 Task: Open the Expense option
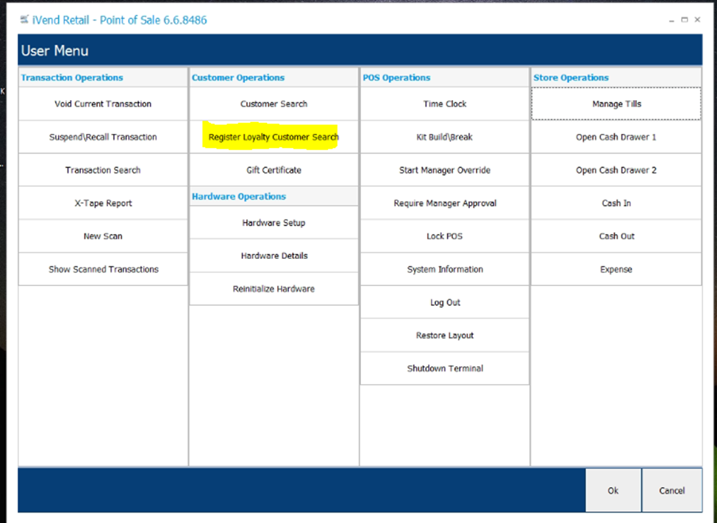click(616, 269)
